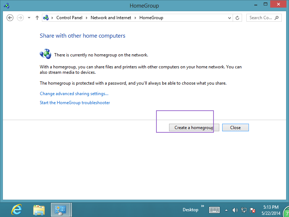Open File Explorer from the taskbar

pyautogui.click(x=39, y=210)
